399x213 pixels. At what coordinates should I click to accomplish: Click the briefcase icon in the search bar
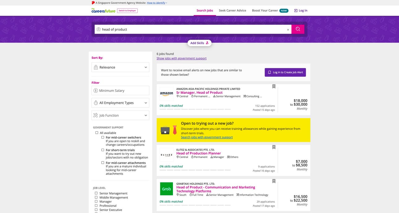point(99,29)
